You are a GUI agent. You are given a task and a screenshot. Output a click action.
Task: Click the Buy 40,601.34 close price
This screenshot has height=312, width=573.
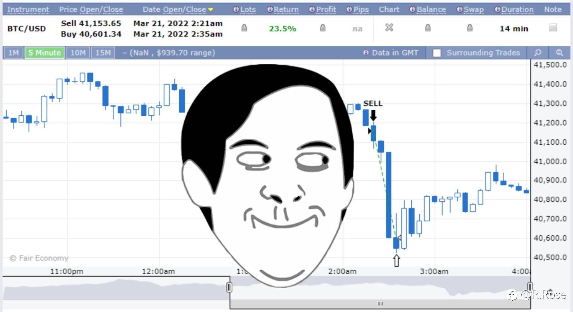(91, 34)
